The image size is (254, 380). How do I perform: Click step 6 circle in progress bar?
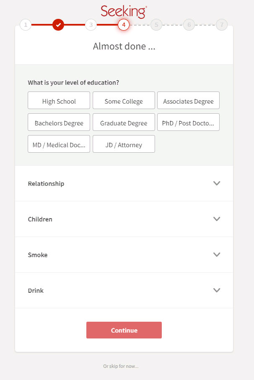[x=189, y=25]
